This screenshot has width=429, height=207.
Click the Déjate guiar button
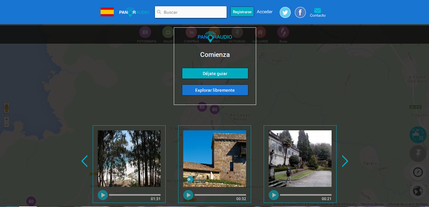point(215,74)
